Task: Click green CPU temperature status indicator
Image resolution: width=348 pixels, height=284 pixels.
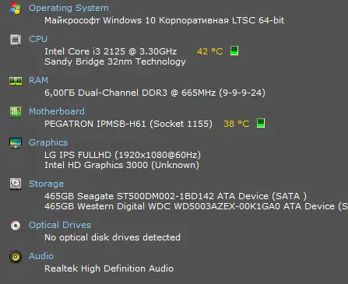Action: tap(234, 51)
